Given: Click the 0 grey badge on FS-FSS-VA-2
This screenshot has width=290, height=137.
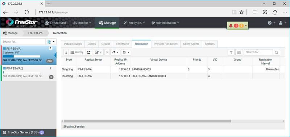Looking at the screenshot, I should (x=51, y=77).
